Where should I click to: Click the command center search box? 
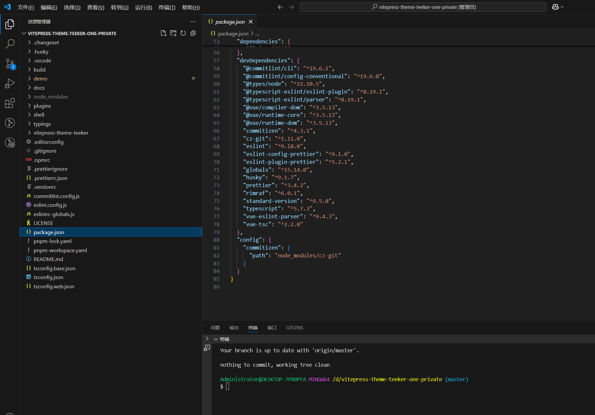[x=423, y=7]
